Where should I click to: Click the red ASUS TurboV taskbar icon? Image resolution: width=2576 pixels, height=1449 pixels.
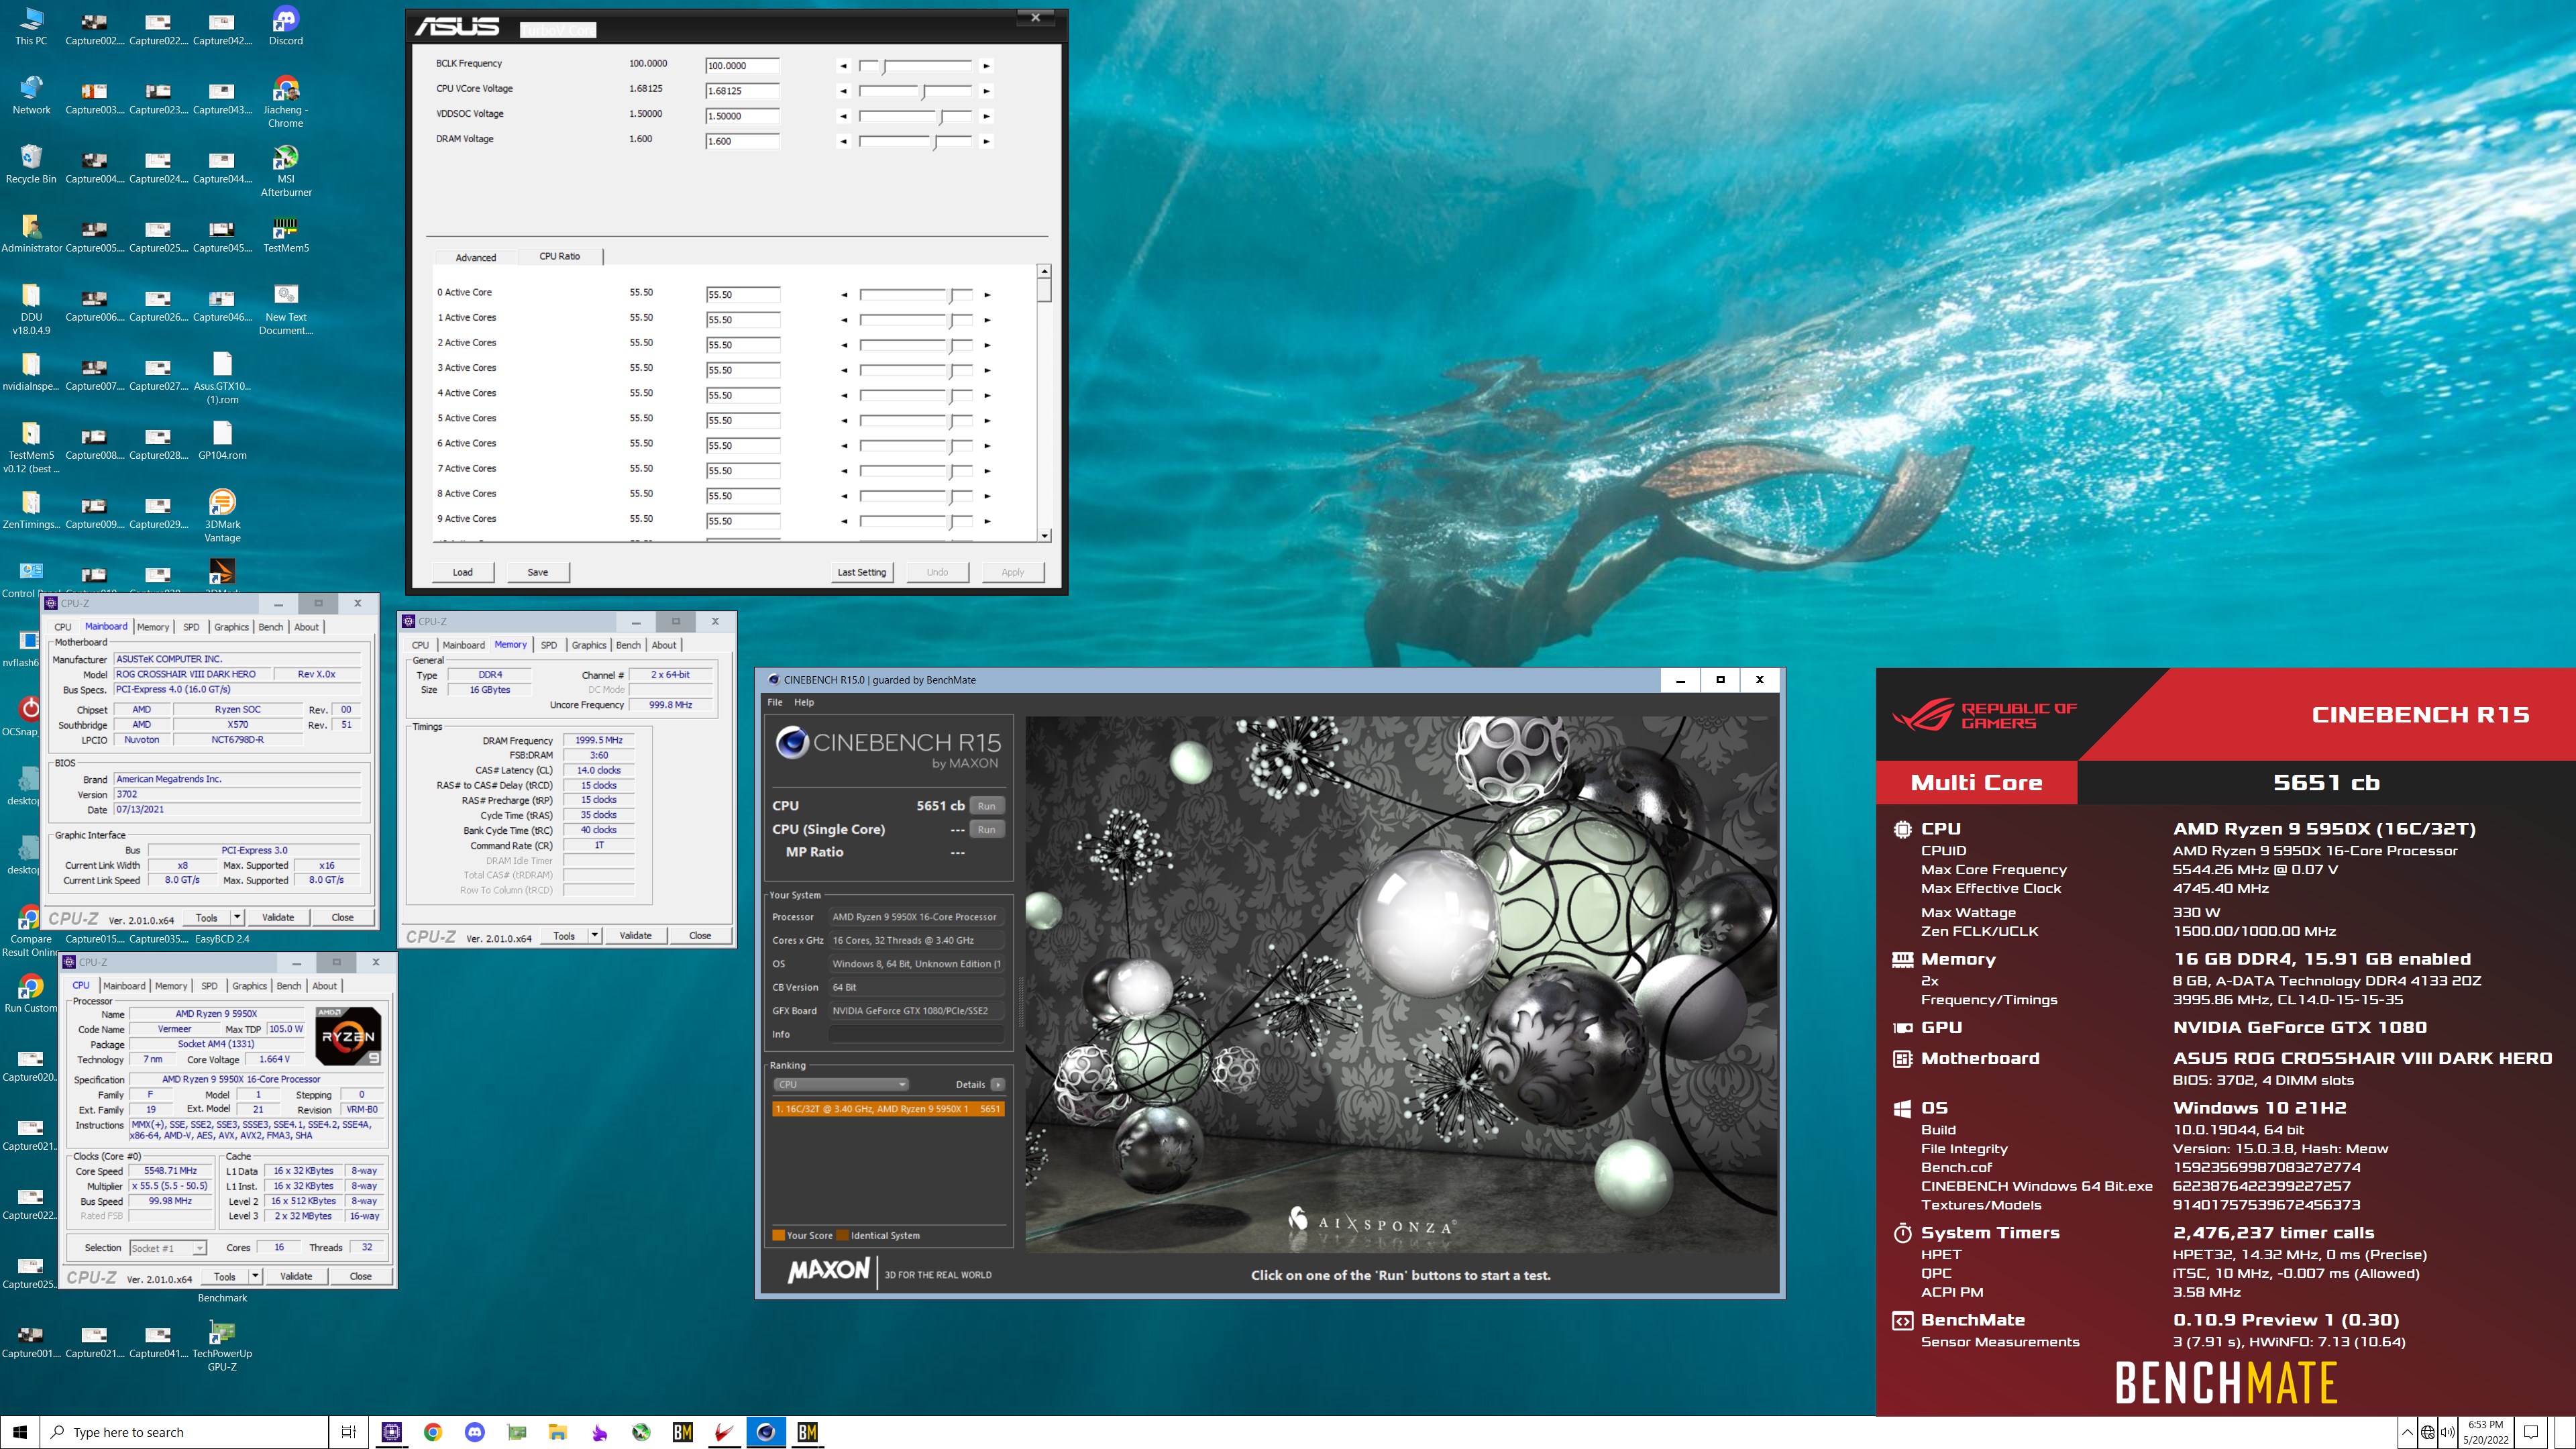(724, 1432)
